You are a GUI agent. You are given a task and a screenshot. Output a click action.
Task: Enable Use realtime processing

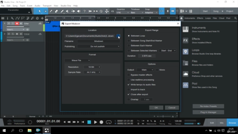pos(129,80)
